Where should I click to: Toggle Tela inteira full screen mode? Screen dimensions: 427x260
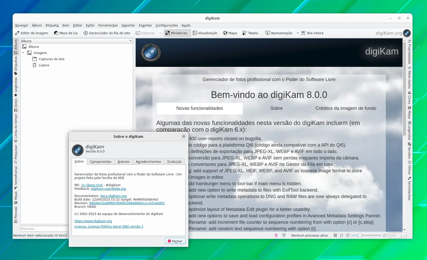click(x=312, y=33)
